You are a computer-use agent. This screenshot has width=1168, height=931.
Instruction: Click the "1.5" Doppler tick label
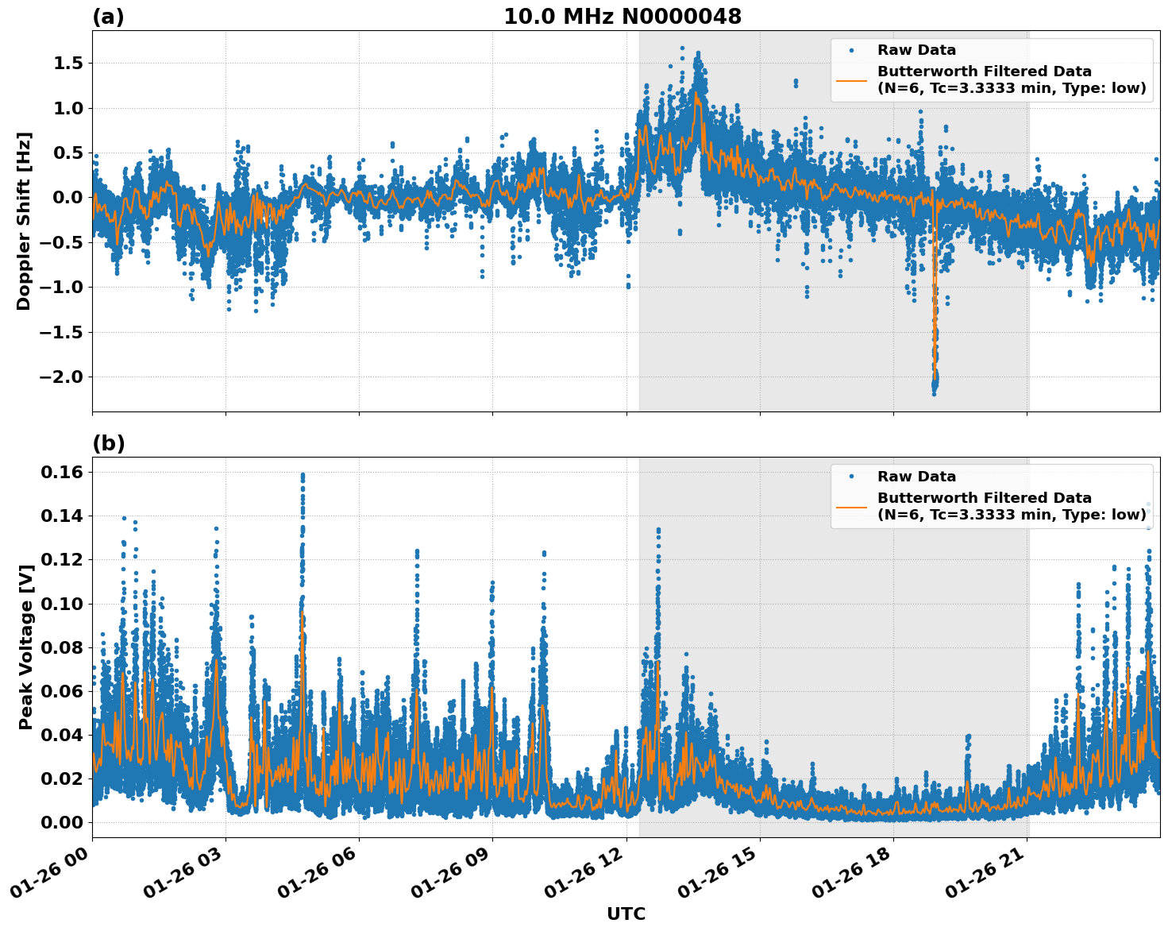click(68, 64)
